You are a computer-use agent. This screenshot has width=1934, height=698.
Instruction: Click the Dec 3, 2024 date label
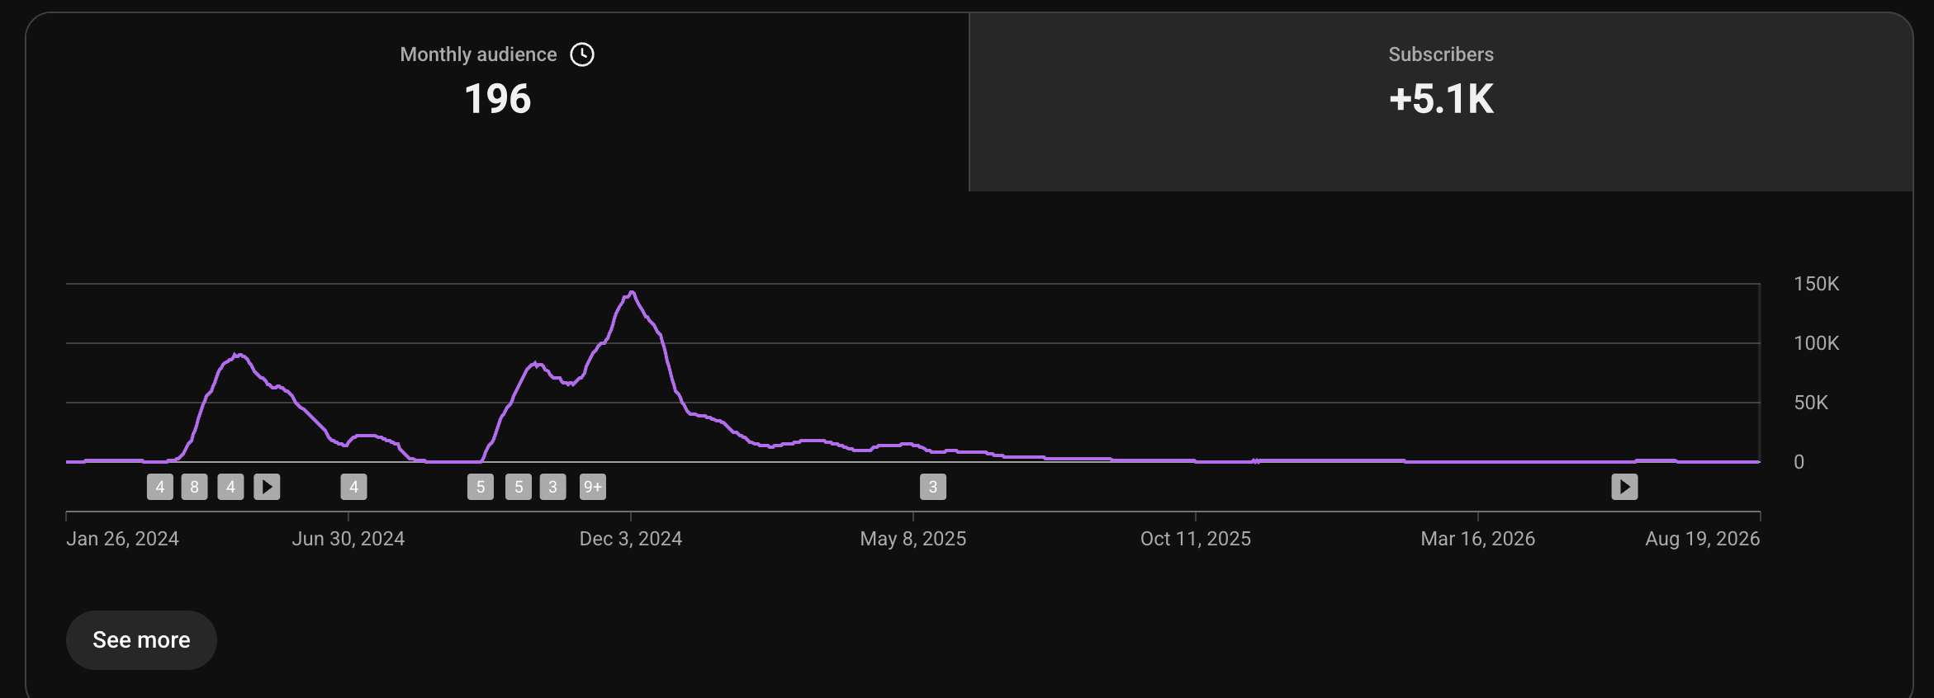point(631,539)
